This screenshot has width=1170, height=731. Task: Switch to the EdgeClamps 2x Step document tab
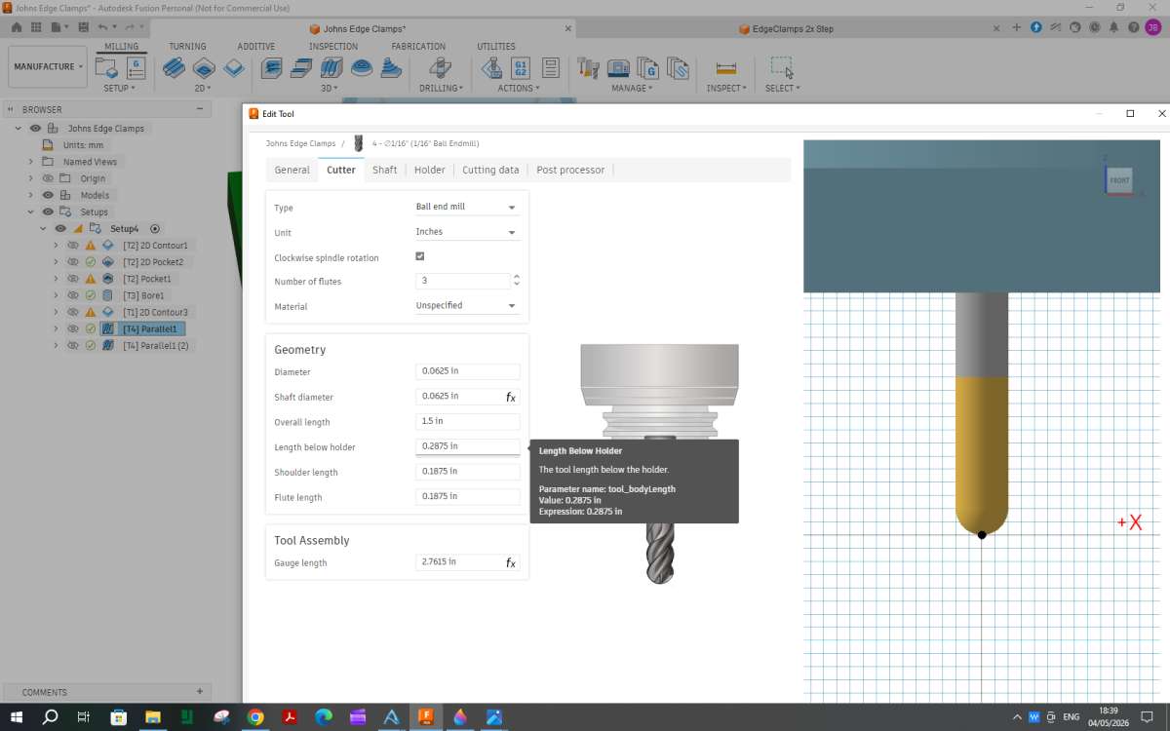point(793,29)
